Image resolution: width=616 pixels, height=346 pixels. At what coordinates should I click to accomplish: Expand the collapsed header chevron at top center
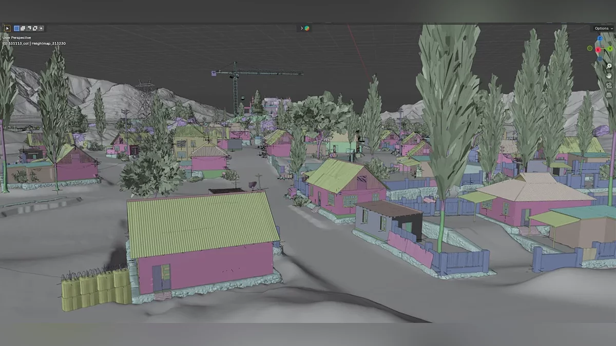pyautogui.click(x=301, y=28)
